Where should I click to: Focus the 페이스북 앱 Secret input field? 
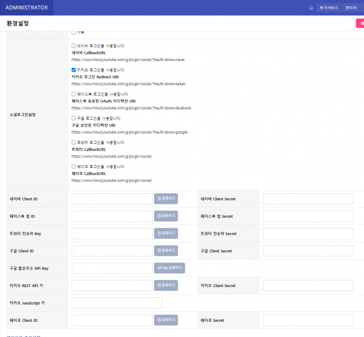coord(308,216)
